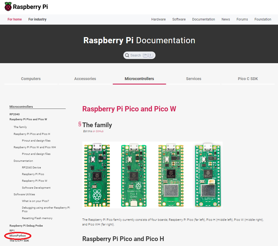Open MicroPython in the sidebar
278x246 pixels.
[18, 236]
